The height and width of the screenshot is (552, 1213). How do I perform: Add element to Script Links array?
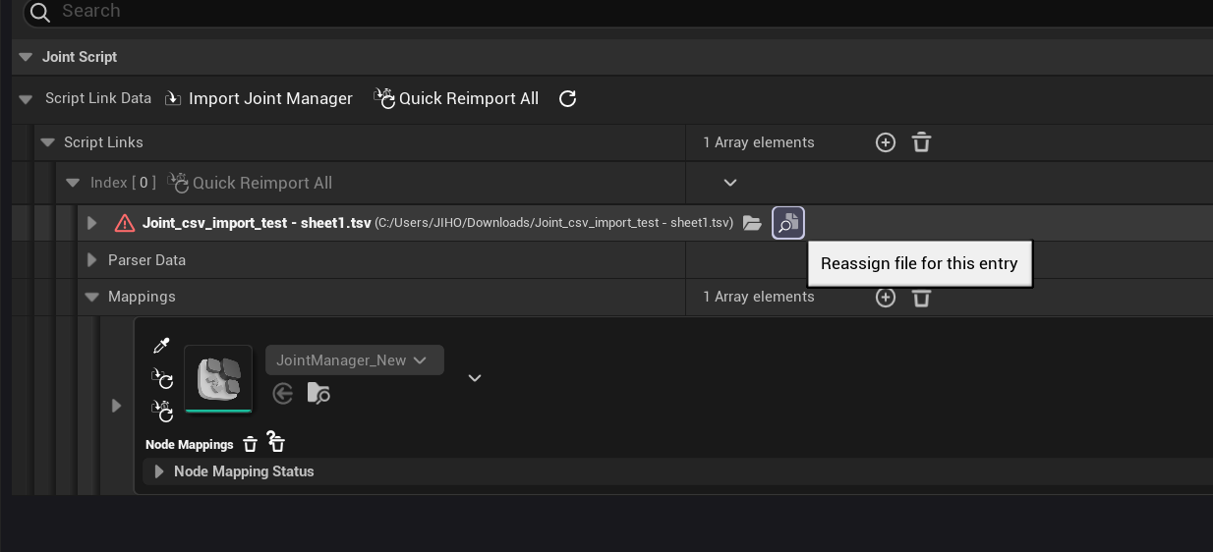point(885,142)
